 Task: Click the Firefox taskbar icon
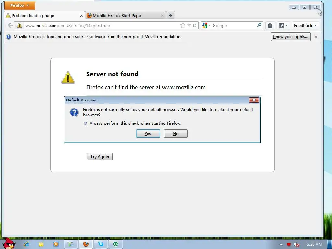(x=86, y=244)
